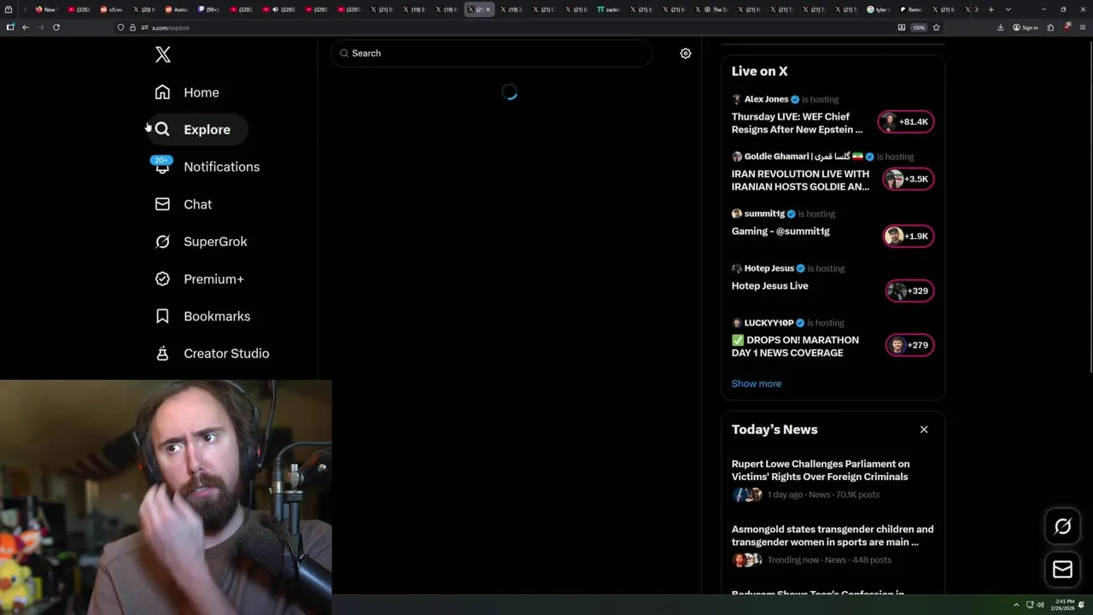Show hidden system tray icons chevron
1093x615 pixels.
(1016, 605)
